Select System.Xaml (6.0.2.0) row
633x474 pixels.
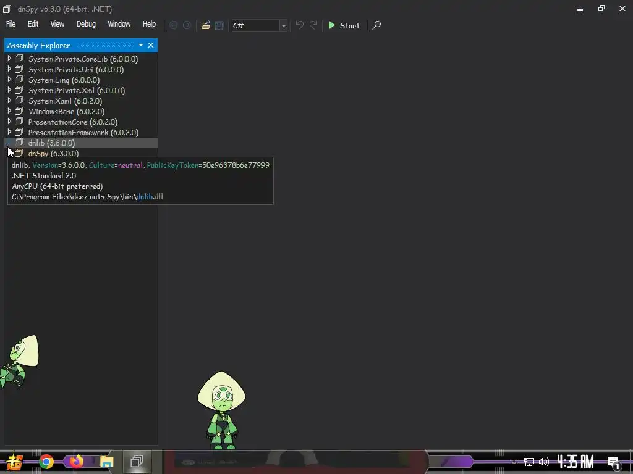(x=81, y=101)
